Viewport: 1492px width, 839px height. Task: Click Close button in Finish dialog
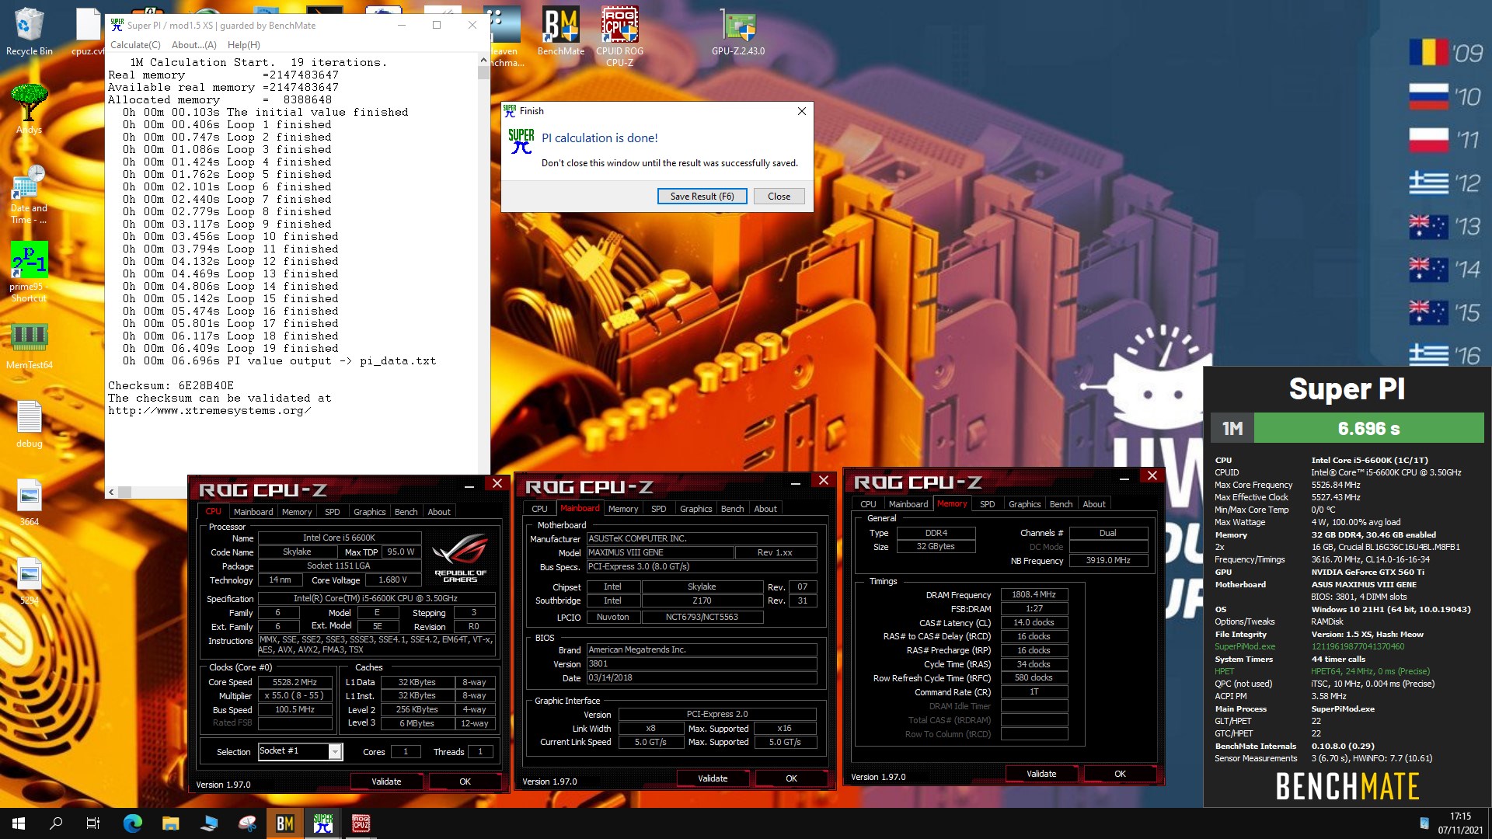pyautogui.click(x=779, y=197)
